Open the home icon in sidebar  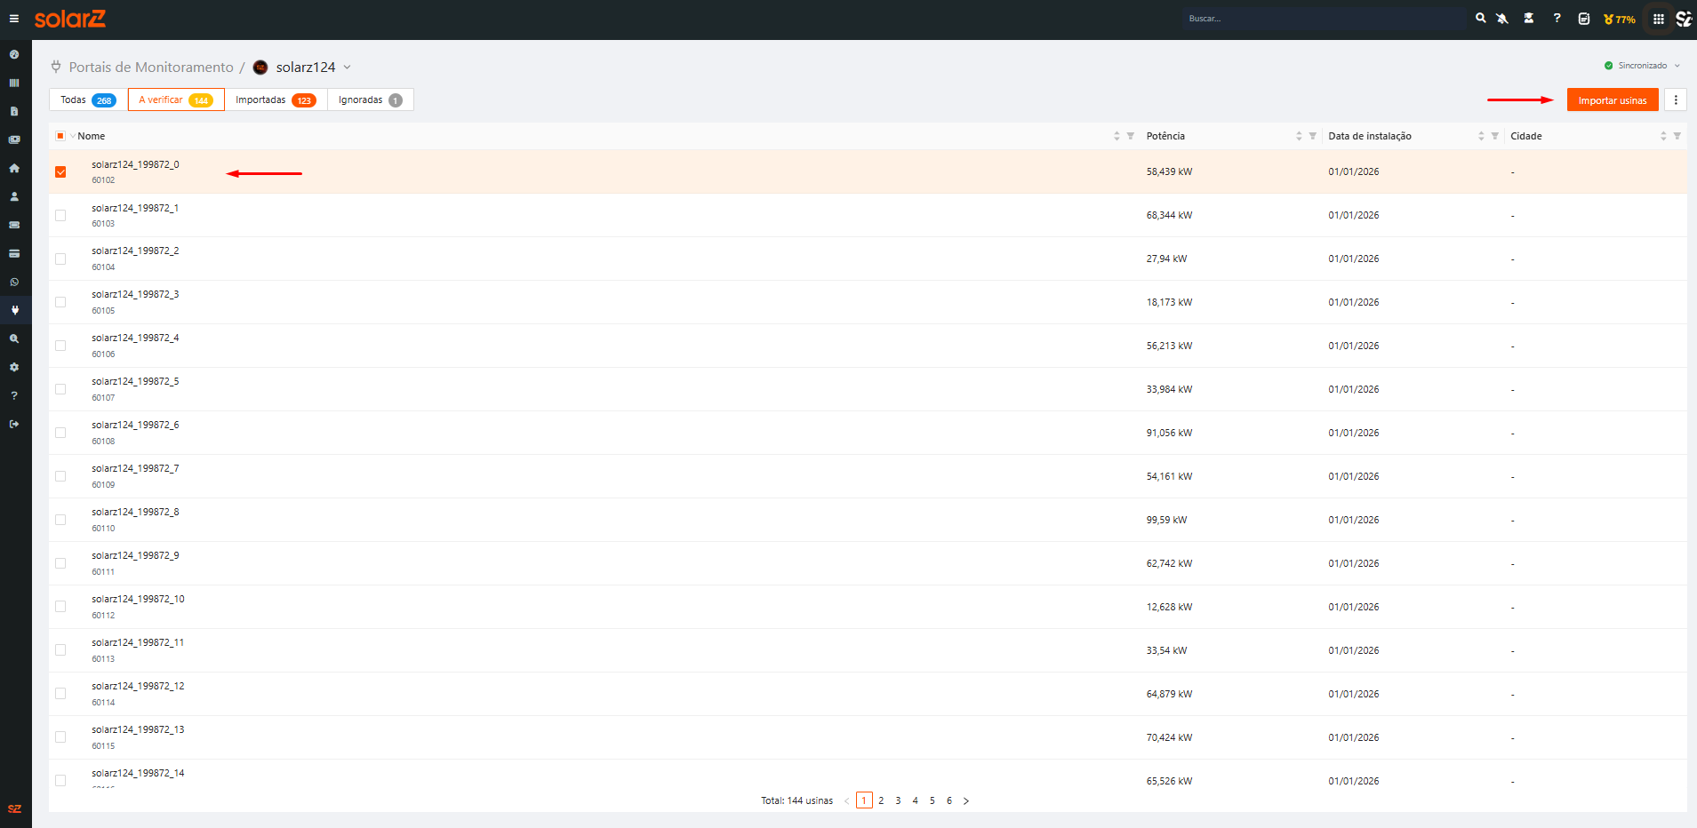click(x=14, y=168)
